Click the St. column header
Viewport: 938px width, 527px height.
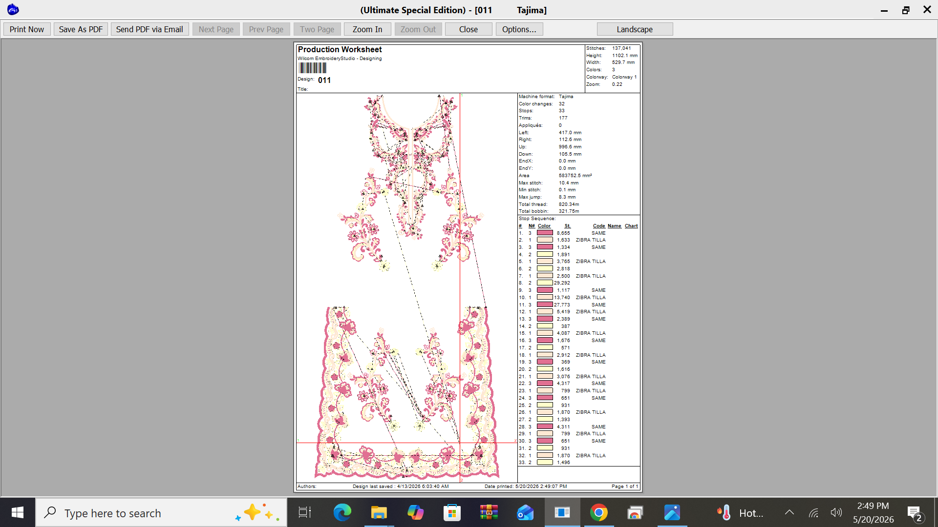point(567,226)
